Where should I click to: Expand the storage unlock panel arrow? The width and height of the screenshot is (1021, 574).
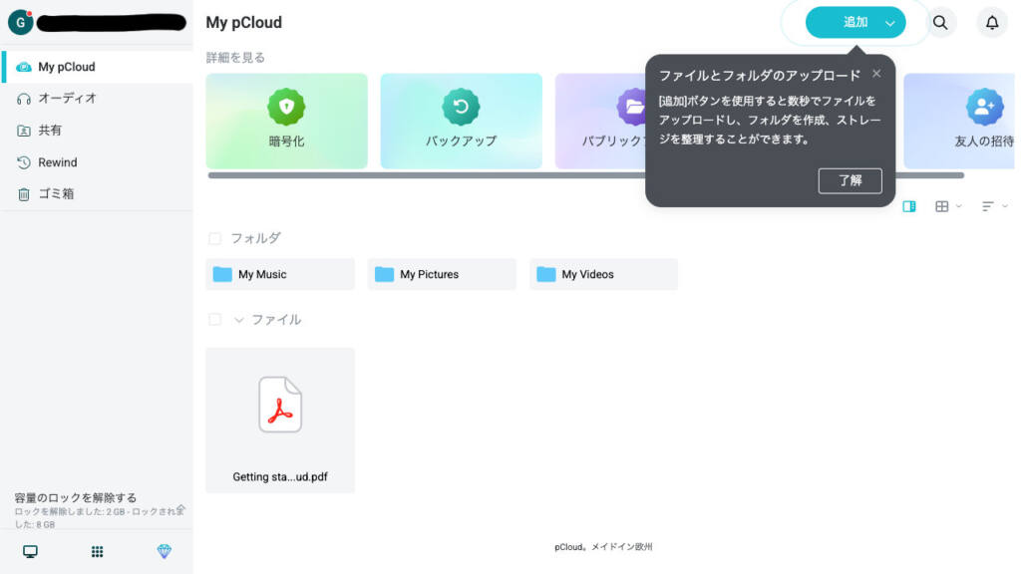(x=181, y=508)
